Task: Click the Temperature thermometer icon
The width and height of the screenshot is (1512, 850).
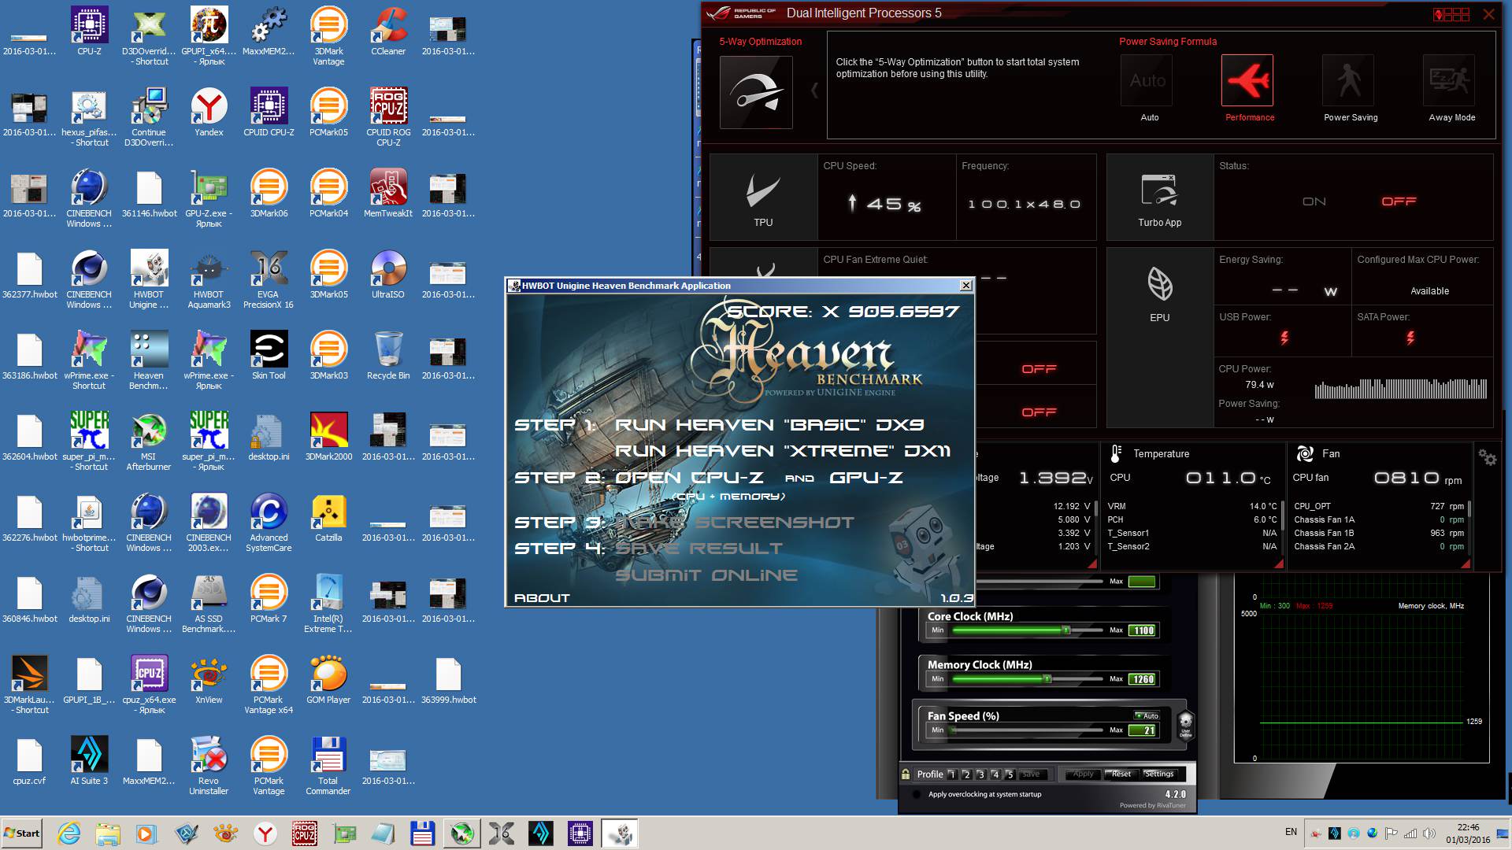Action: coord(1116,453)
